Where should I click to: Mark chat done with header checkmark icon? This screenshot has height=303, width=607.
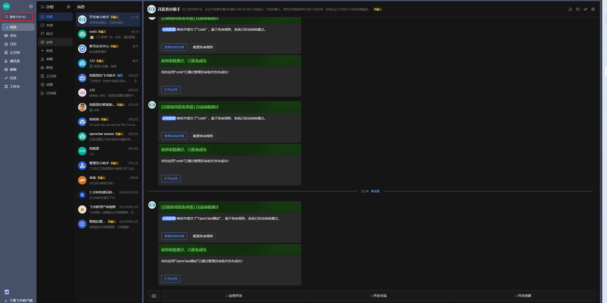coord(585,9)
